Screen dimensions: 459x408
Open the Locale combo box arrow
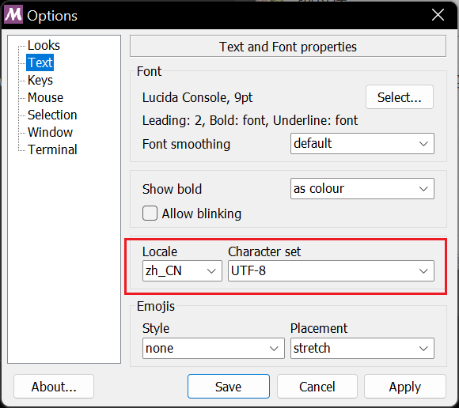click(211, 271)
